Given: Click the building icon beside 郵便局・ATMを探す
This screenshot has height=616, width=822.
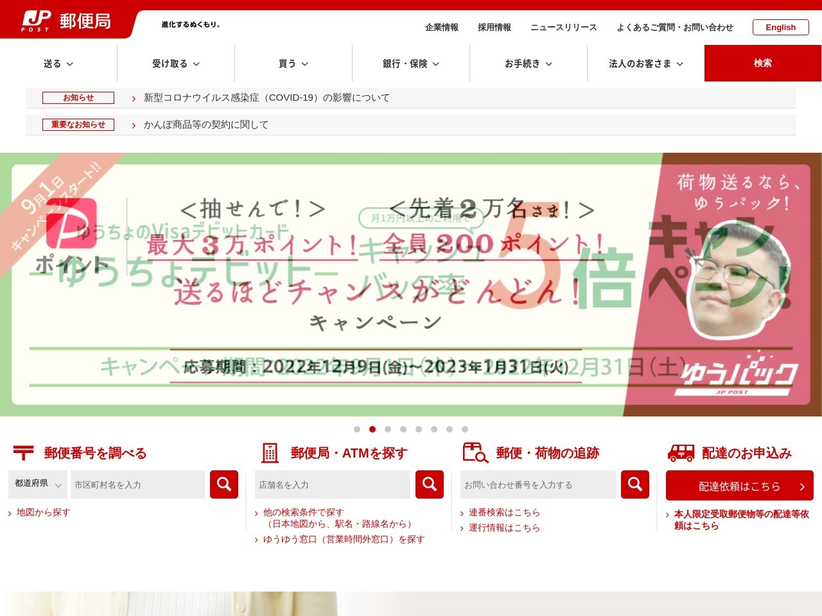Looking at the screenshot, I should (270, 453).
